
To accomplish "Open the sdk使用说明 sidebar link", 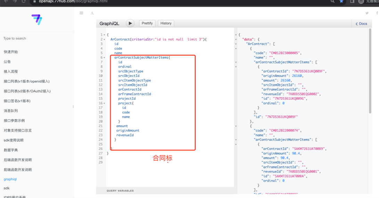I will tap(14, 140).
